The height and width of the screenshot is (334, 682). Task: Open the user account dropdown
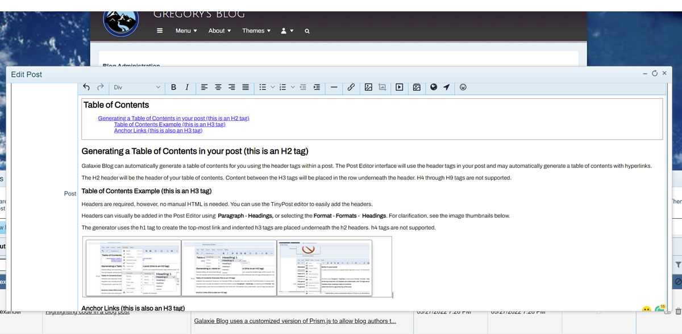(x=287, y=31)
